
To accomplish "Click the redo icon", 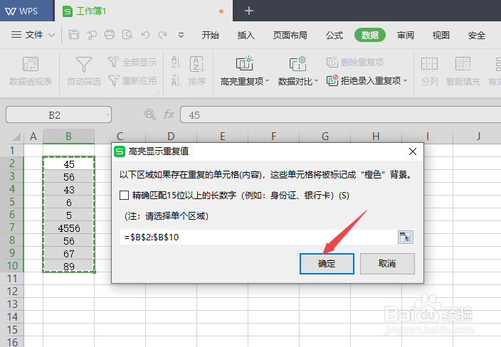I will [163, 34].
